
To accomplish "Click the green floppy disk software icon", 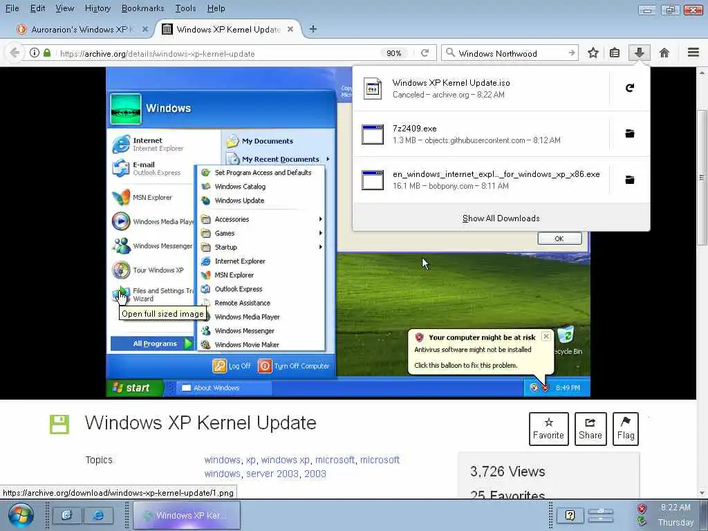I will [59, 425].
